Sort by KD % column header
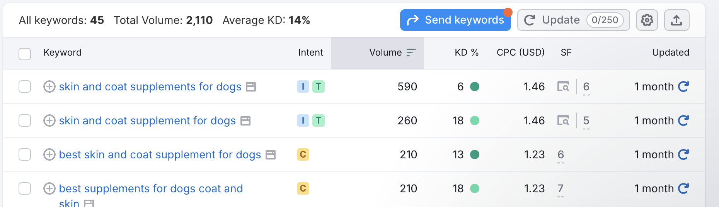The image size is (719, 207). coord(466,53)
